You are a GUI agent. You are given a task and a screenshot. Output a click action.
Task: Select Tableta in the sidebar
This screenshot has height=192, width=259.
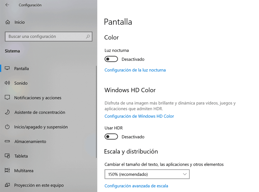pos(21,156)
